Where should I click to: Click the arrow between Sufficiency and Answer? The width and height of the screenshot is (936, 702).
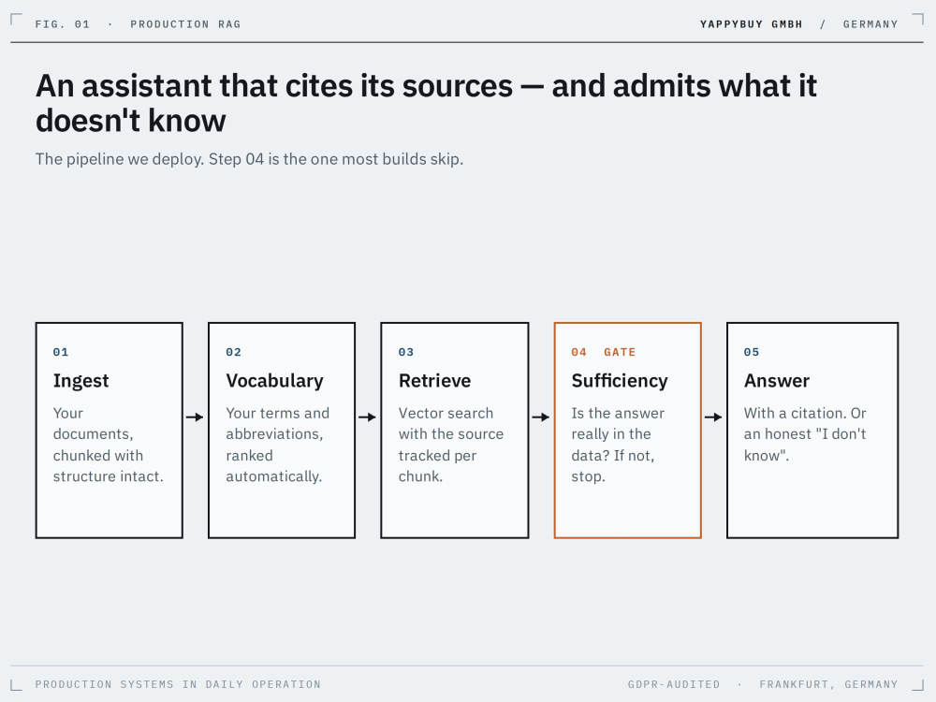click(x=713, y=417)
